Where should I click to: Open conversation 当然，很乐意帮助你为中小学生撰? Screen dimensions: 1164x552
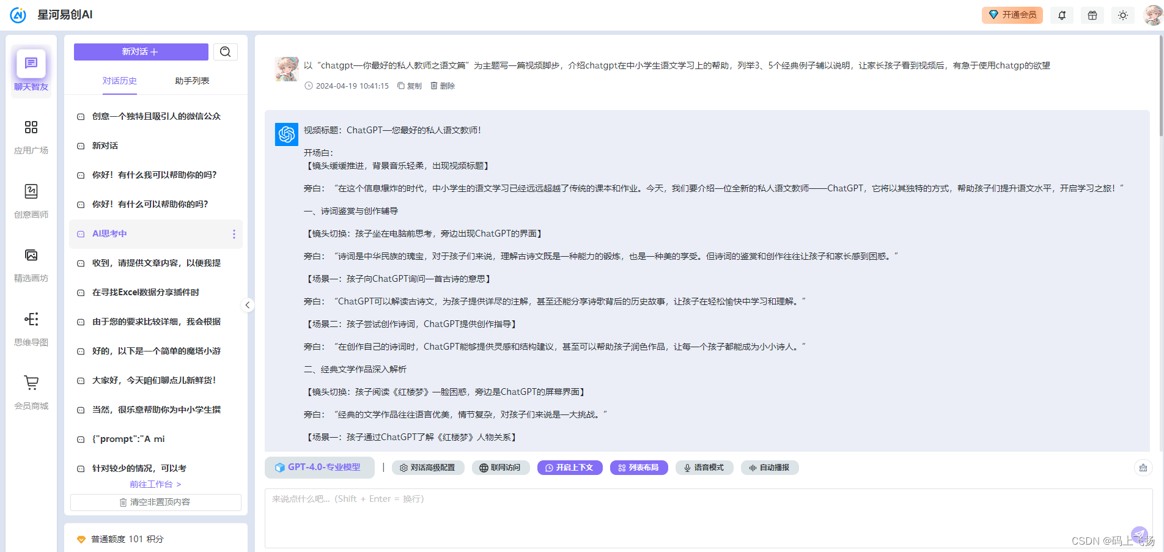tap(156, 410)
